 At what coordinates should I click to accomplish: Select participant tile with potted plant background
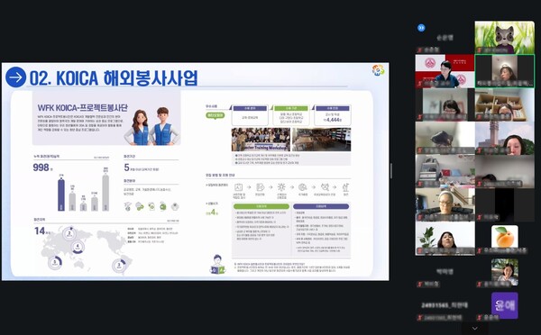(445, 239)
